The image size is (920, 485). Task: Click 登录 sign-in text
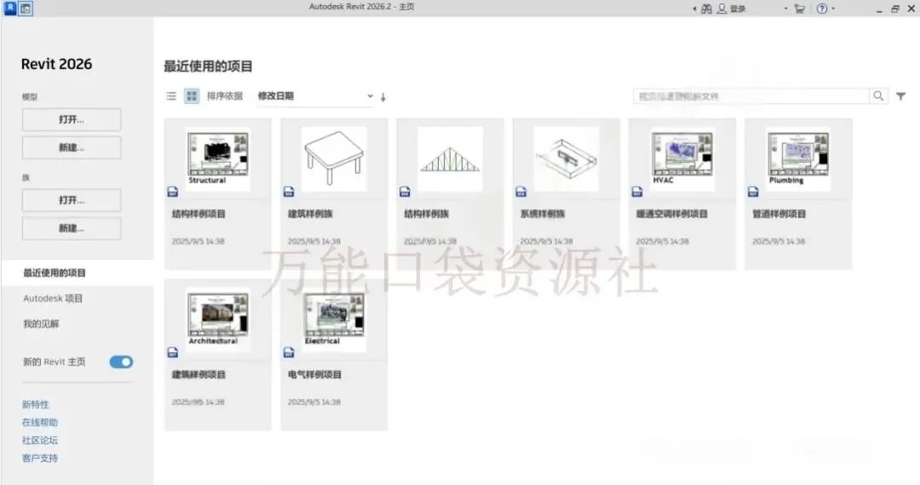(x=738, y=9)
